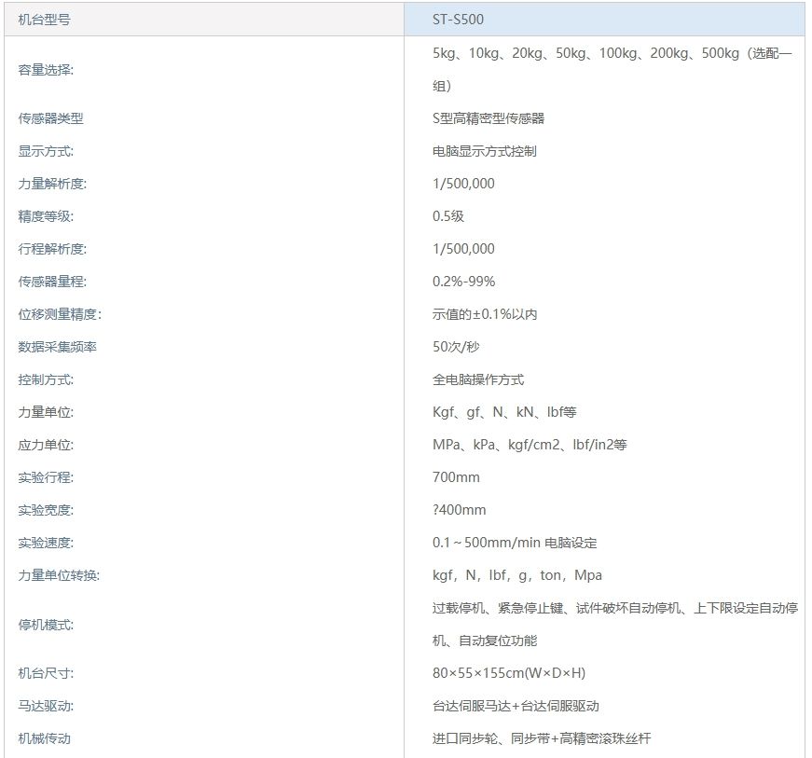The width and height of the screenshot is (812, 758).
Task: Click the 50次/秒 sampling rate value
Action: click(x=456, y=347)
